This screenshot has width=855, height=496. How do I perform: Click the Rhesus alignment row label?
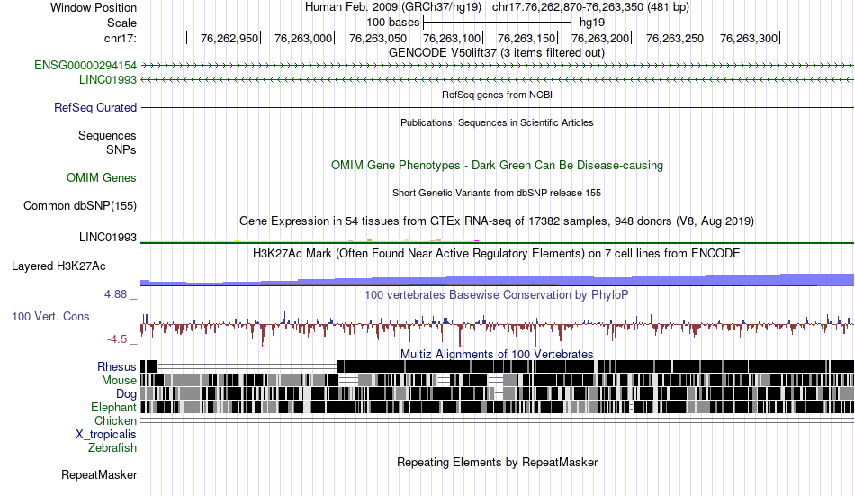(117, 366)
